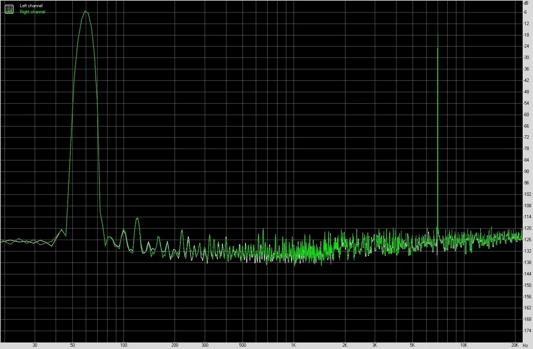Image resolution: width=533 pixels, height=349 pixels.
Task: Click the -150 dB axis label
Action: [527, 285]
